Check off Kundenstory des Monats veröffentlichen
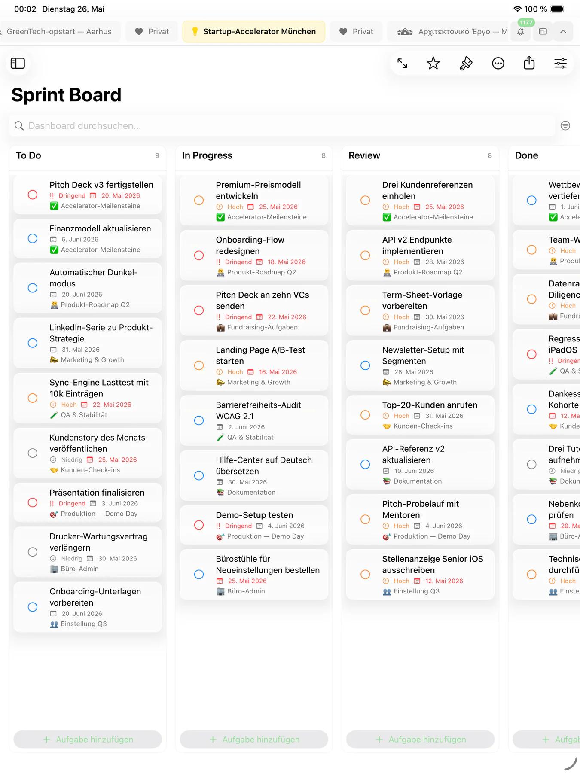Image resolution: width=580 pixels, height=773 pixels. click(33, 453)
